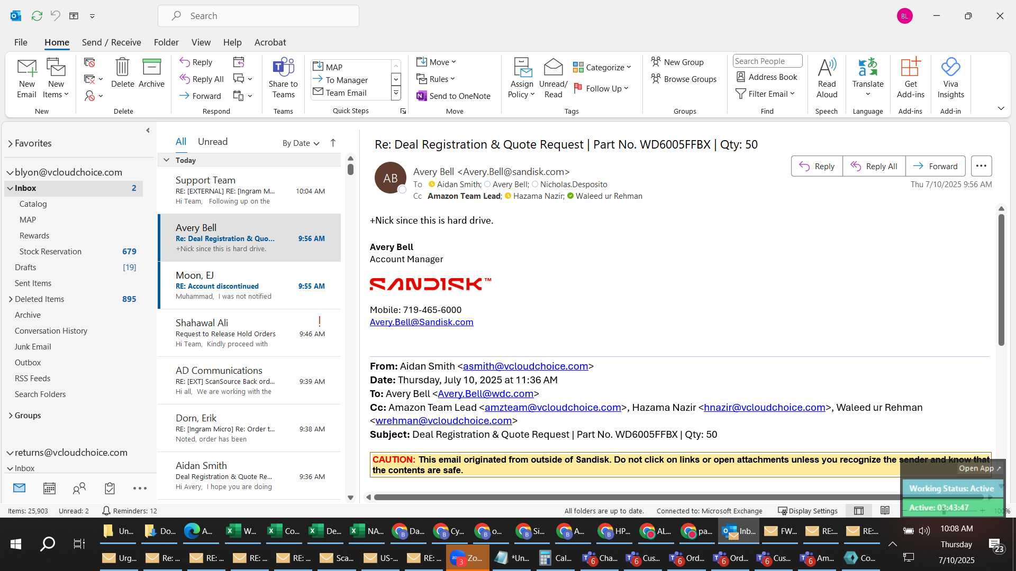Click Display Settings in status bar
Screen dimensions: 1016x571
808,511
